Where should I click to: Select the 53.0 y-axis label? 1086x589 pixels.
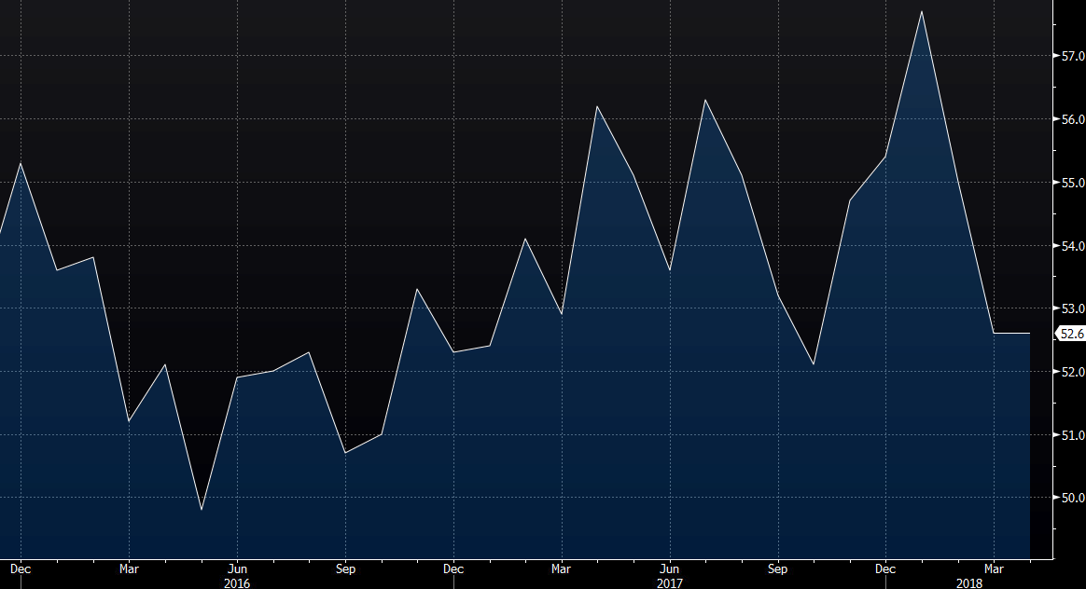[1073, 308]
